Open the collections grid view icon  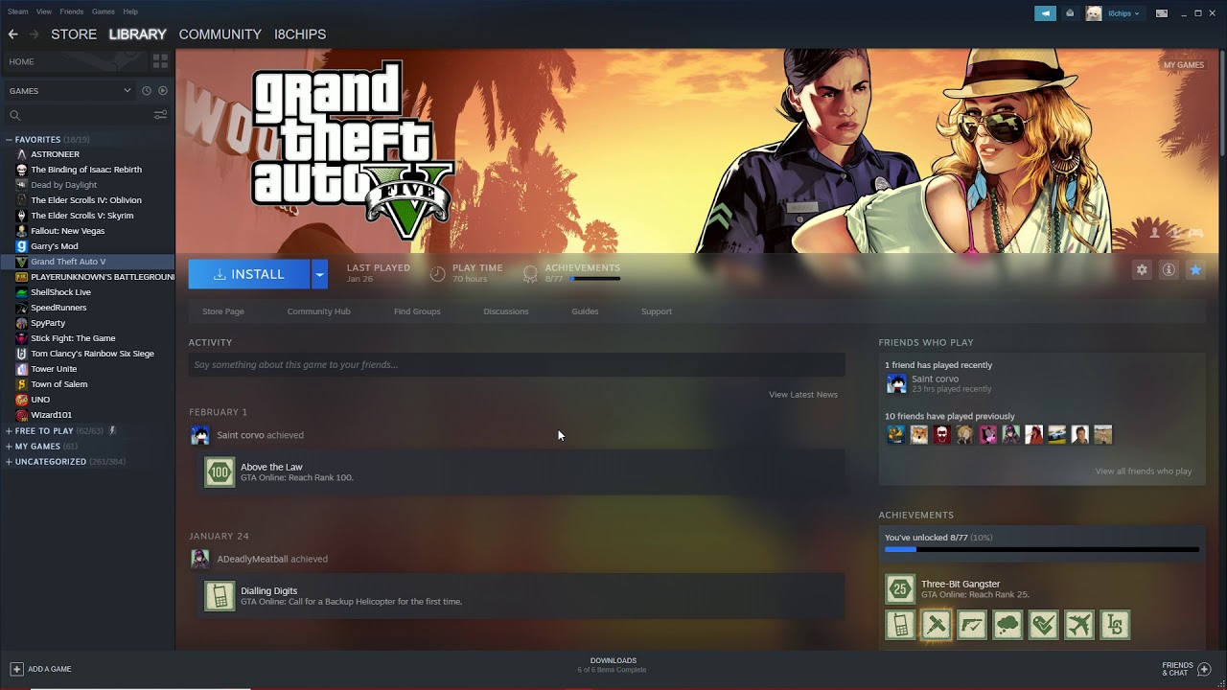click(x=160, y=61)
